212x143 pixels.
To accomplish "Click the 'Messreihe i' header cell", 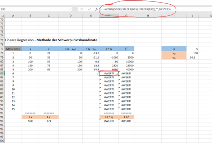I will (x=13, y=49).
